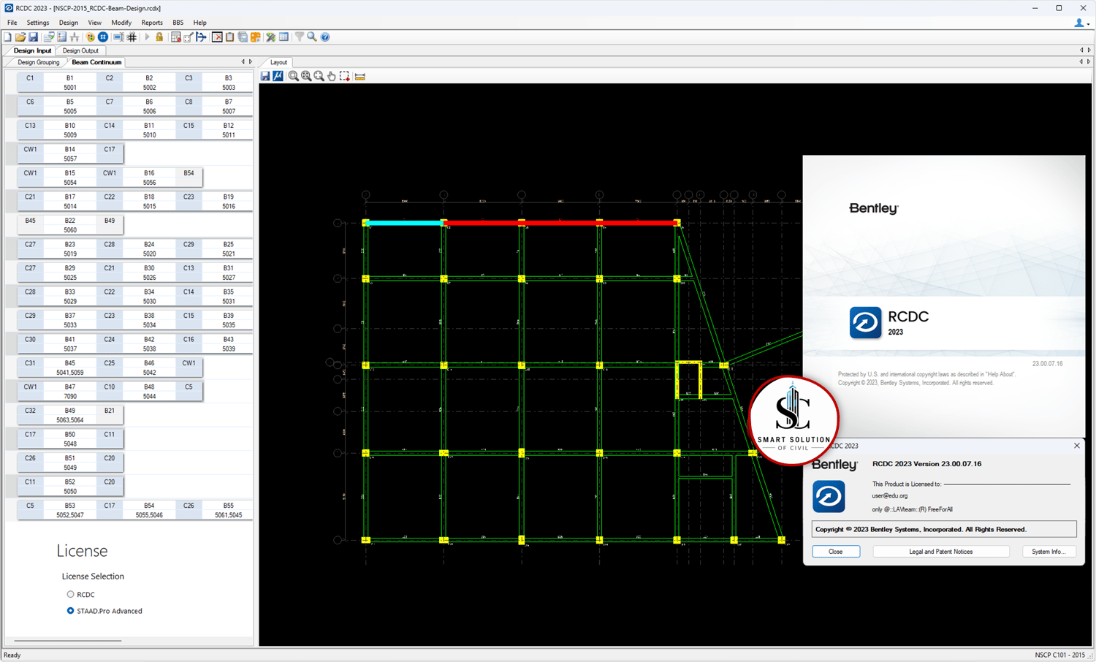
Task: Click the clipboard icon in the toolbar
Action: point(229,37)
